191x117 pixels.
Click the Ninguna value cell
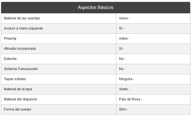point(126,79)
